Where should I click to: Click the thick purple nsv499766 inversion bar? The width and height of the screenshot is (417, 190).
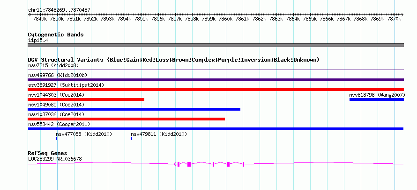click(x=216, y=80)
